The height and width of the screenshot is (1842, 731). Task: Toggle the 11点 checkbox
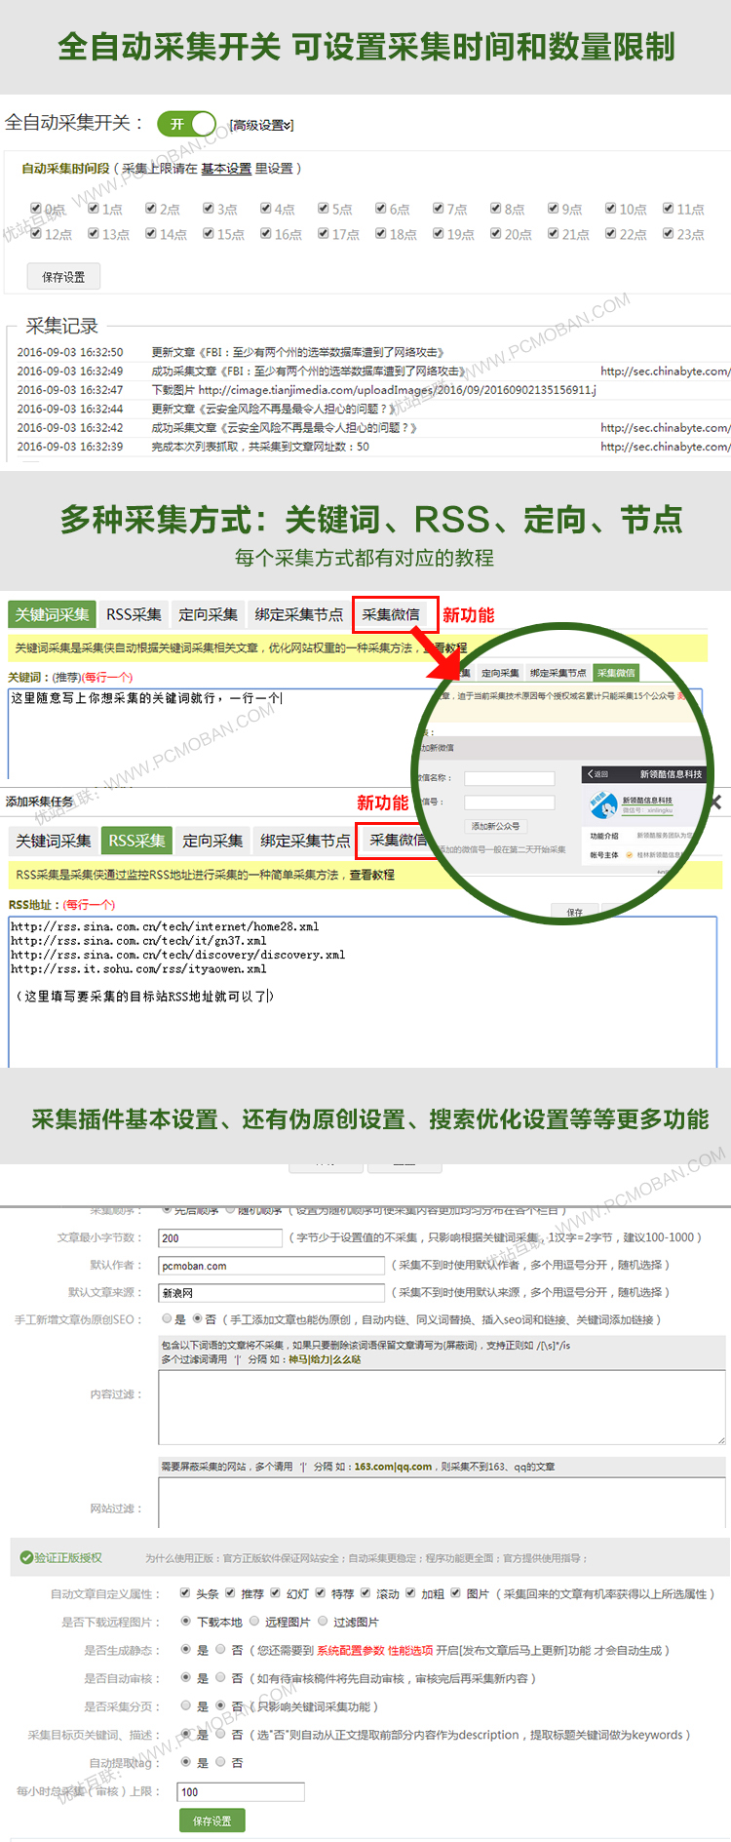[669, 209]
